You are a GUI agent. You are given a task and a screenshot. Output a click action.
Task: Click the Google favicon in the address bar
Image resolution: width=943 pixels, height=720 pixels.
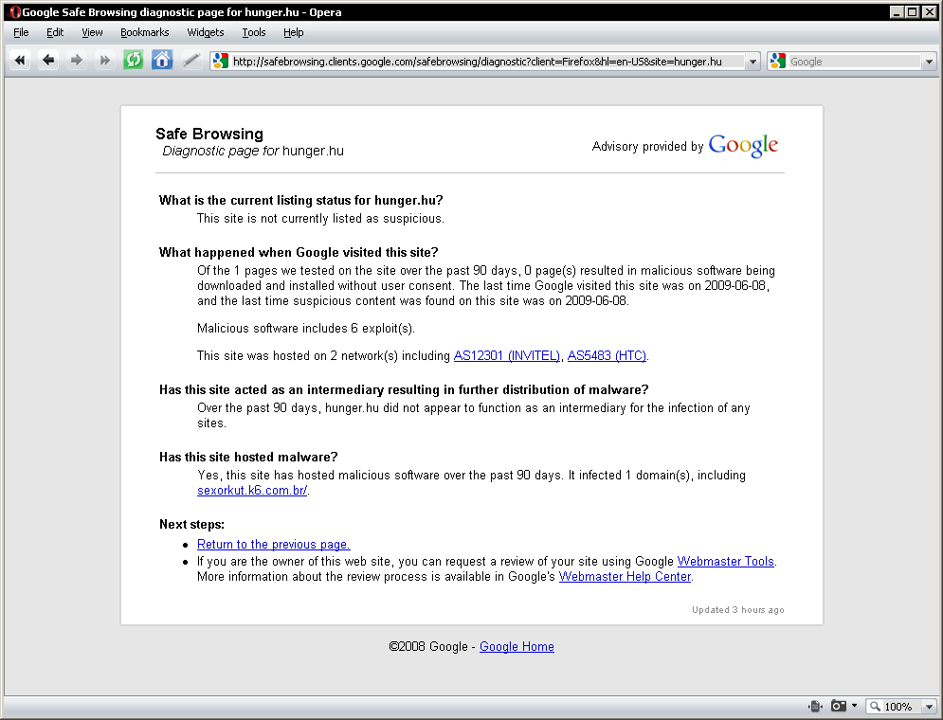point(221,61)
